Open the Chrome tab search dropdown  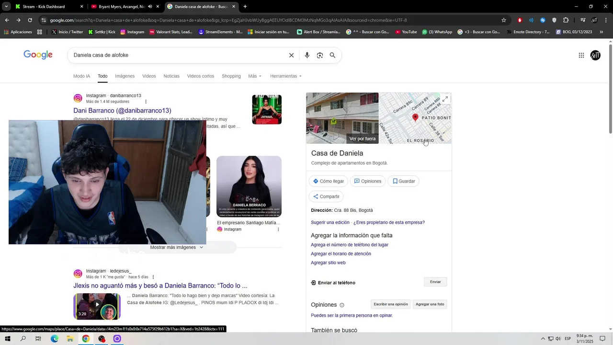click(6, 7)
